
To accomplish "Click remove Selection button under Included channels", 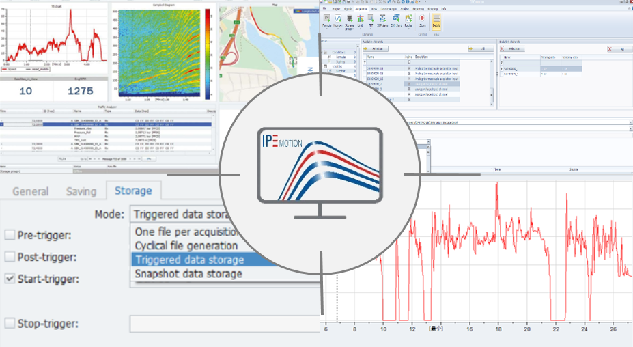I will [512, 48].
